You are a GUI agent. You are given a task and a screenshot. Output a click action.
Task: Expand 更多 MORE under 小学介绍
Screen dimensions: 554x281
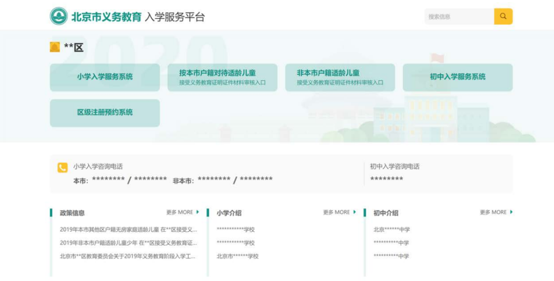coord(339,212)
